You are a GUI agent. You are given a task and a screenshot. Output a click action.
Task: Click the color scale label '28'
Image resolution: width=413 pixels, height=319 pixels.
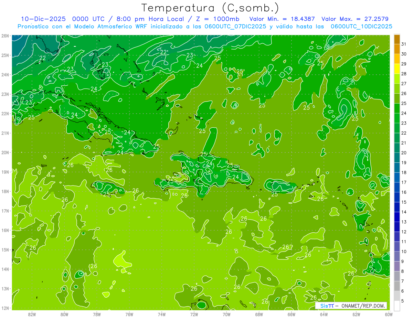click(404, 74)
